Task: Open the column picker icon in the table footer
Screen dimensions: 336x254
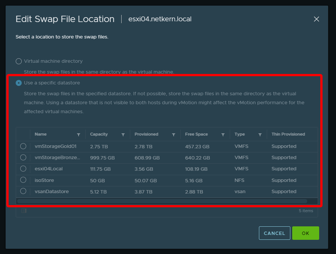Action: (x=24, y=211)
